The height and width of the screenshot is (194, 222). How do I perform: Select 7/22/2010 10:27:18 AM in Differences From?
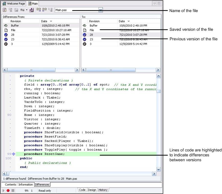(x=56, y=30)
